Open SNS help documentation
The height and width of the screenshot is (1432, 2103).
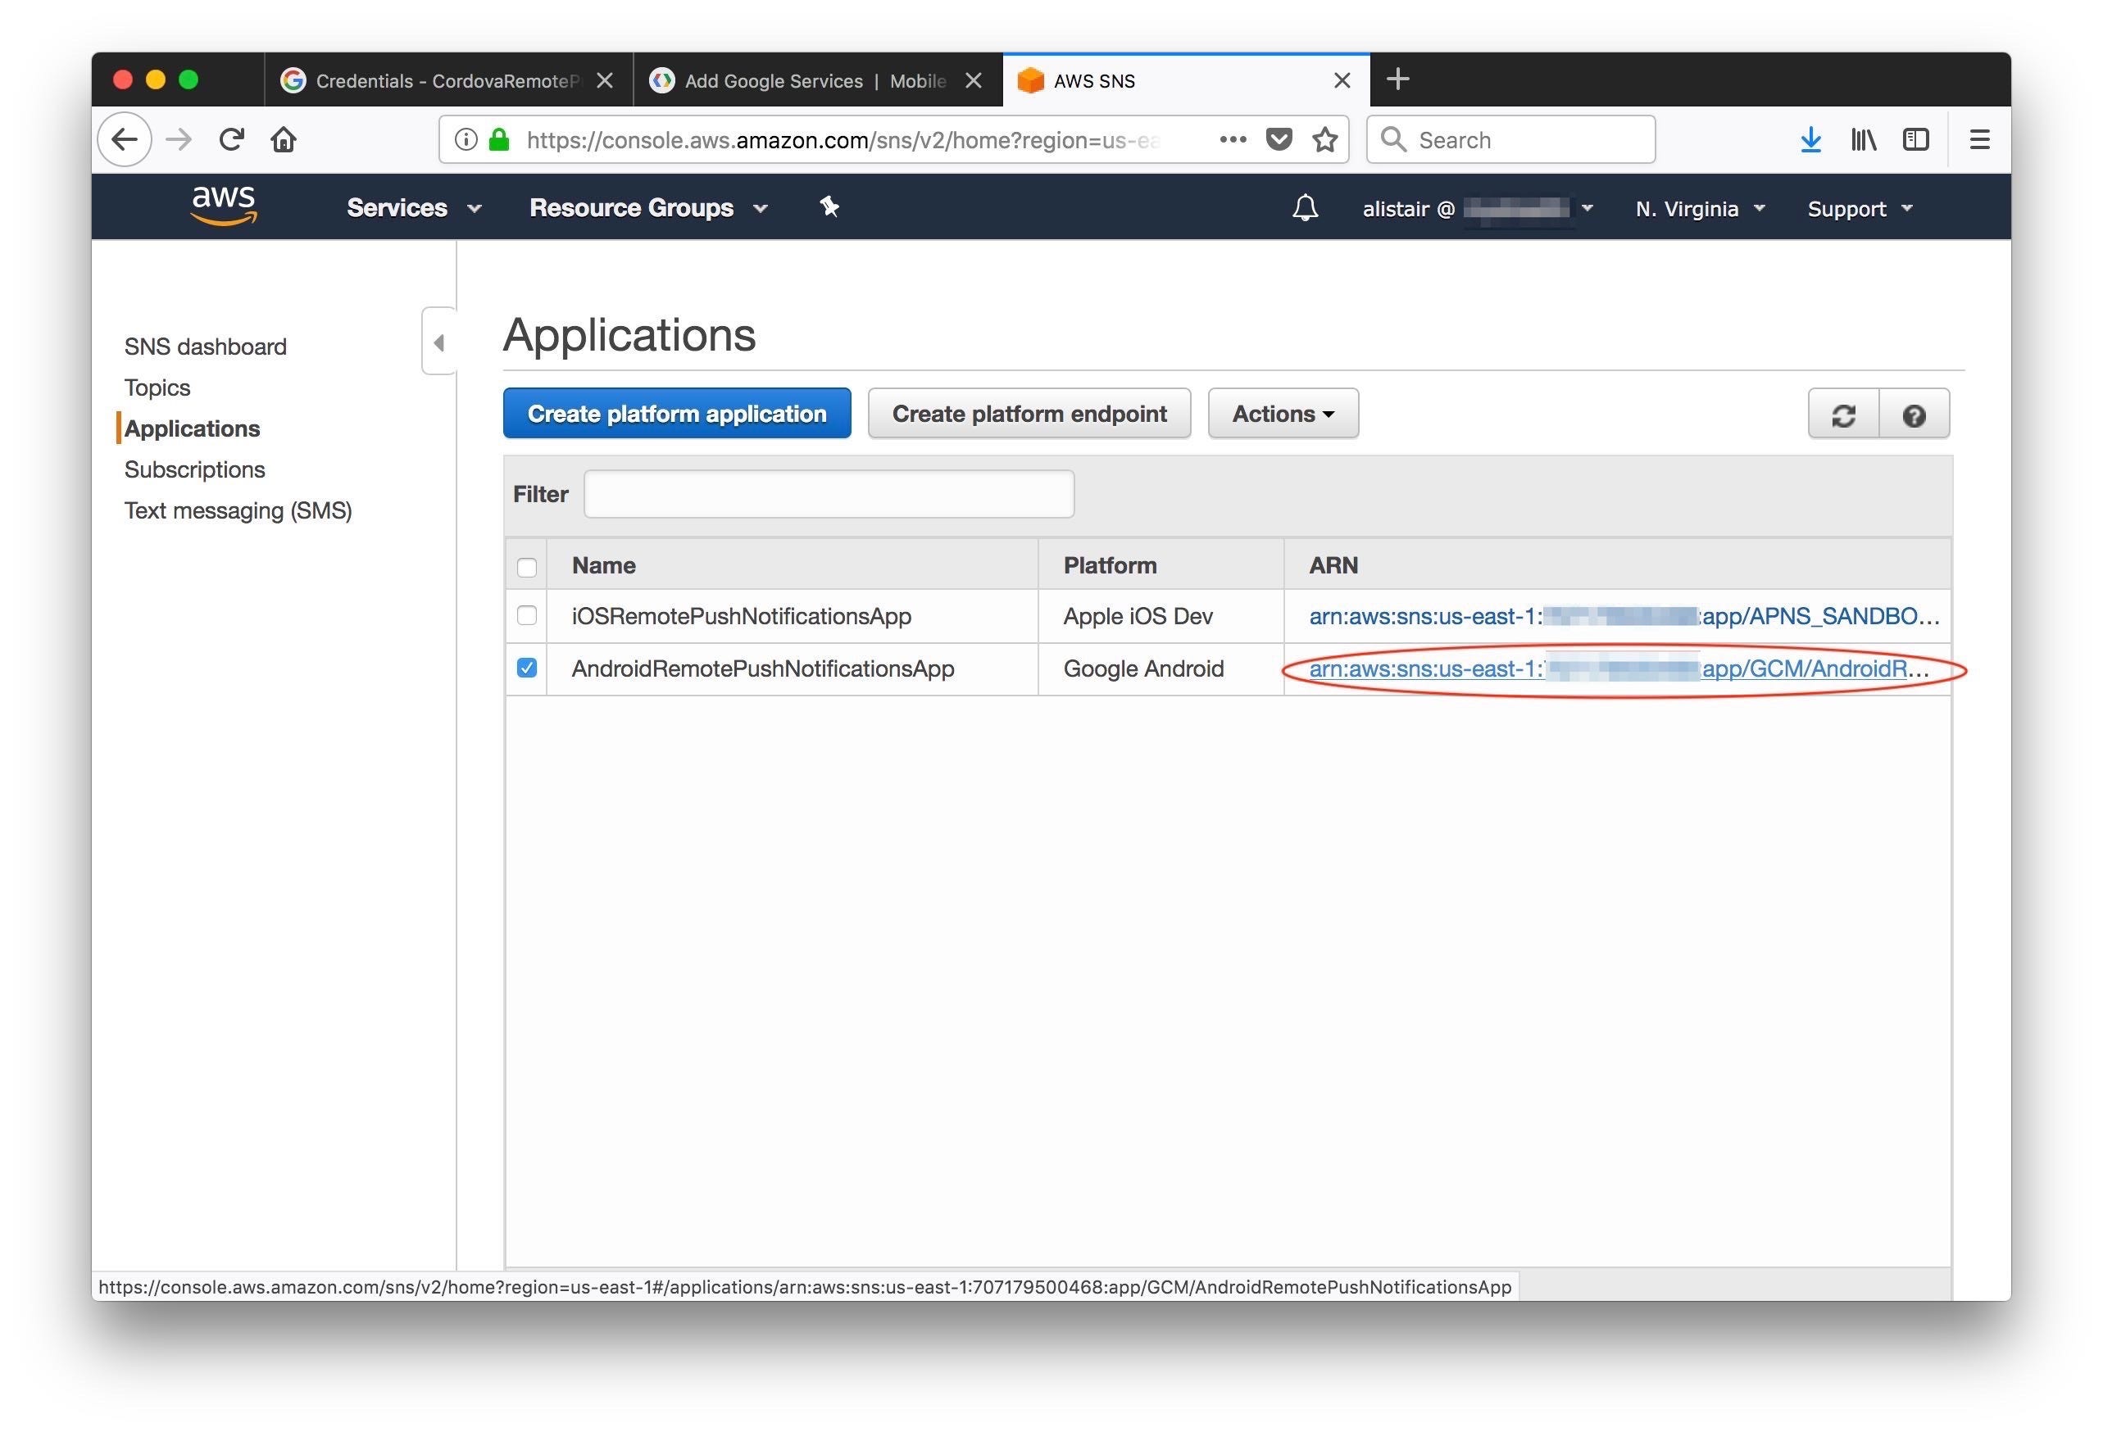click(x=1915, y=414)
